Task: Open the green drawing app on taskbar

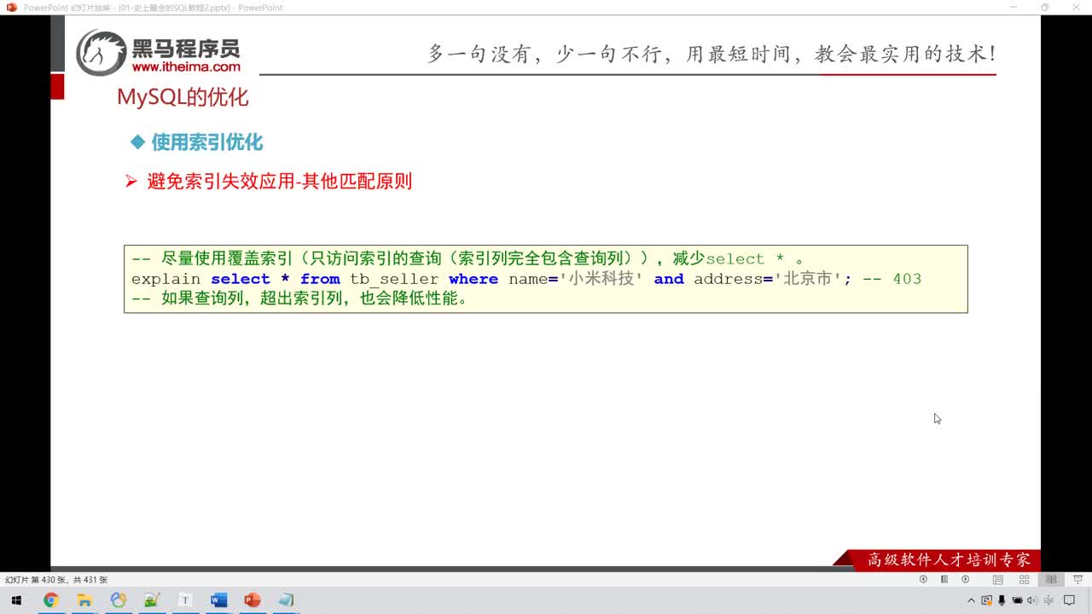Action: [x=151, y=600]
